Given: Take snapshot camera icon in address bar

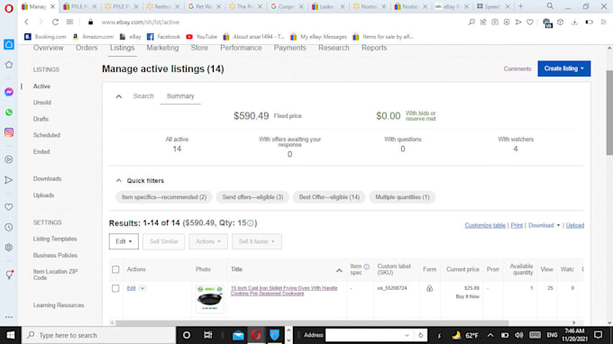Looking at the screenshot, I should [x=495, y=23].
